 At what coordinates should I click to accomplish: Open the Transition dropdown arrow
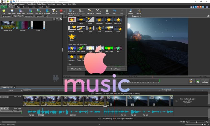coord(100,11)
